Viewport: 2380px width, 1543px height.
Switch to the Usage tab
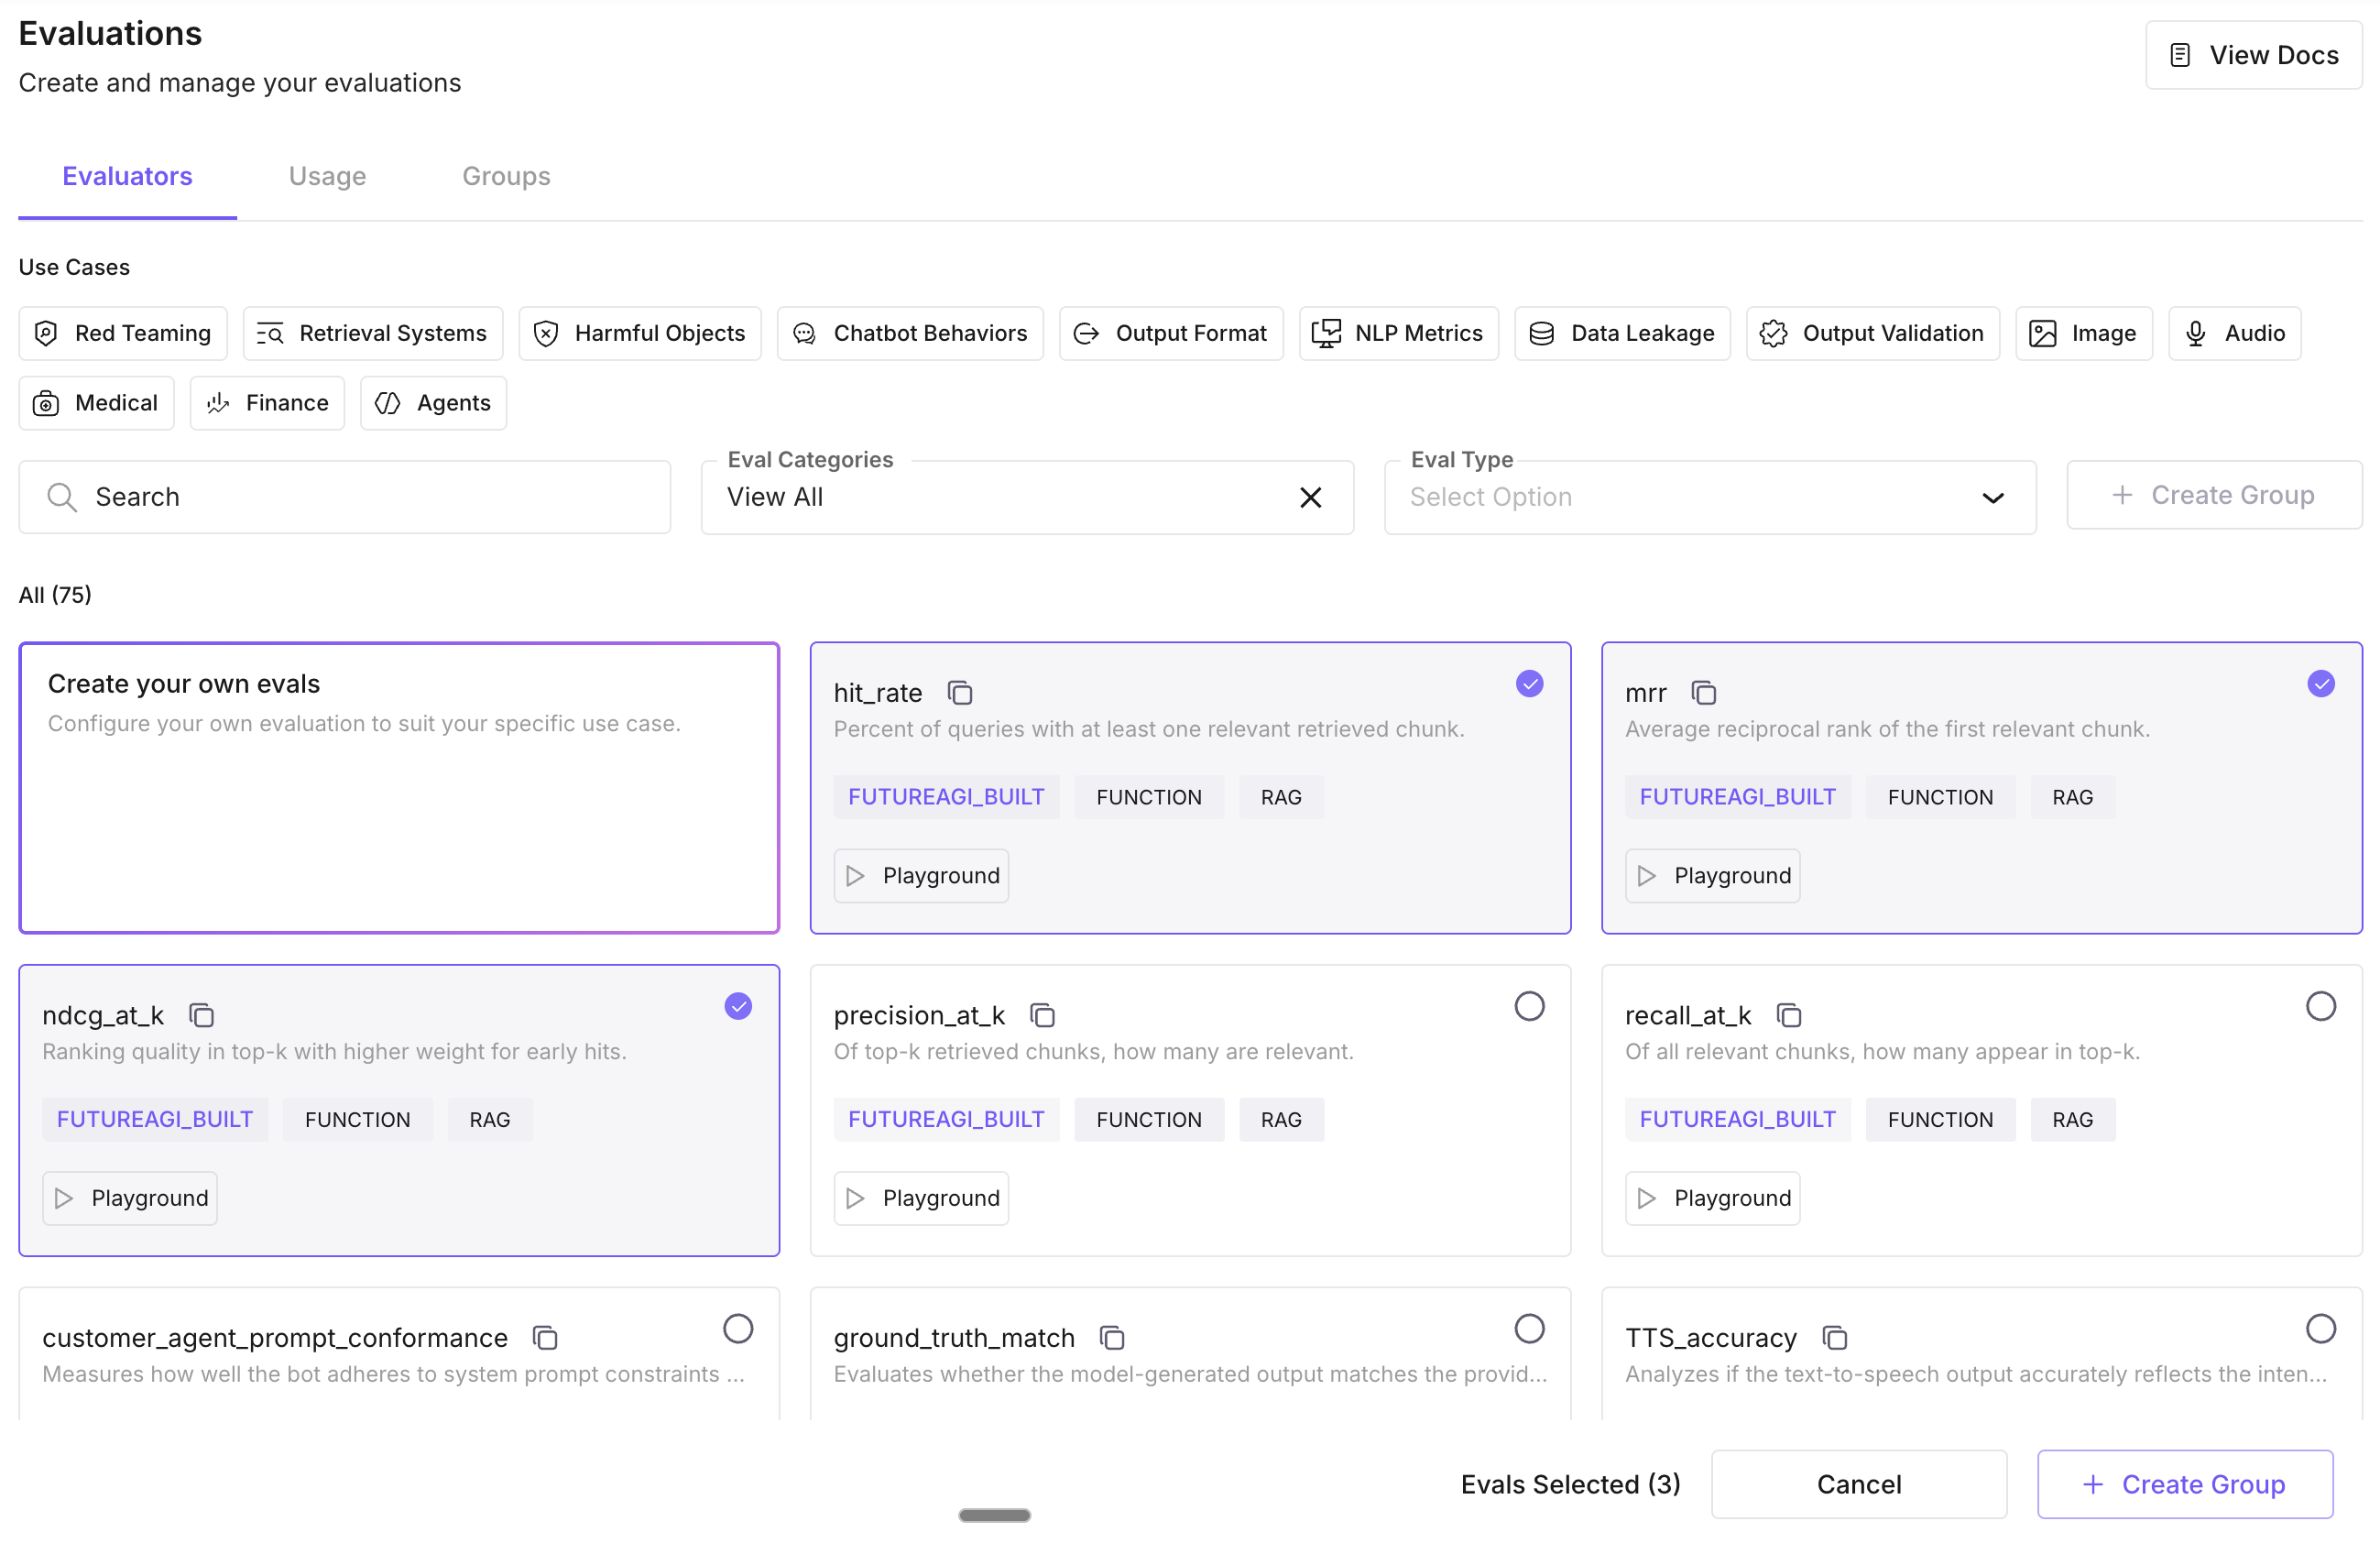click(x=327, y=176)
